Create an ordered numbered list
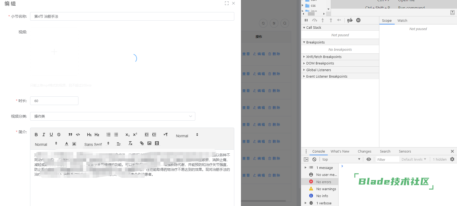 coord(109,135)
